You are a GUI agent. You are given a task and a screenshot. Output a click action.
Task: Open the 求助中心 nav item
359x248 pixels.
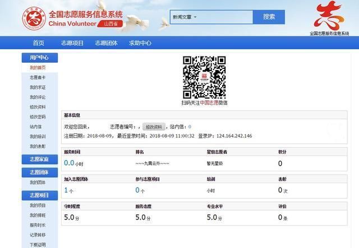140,43
